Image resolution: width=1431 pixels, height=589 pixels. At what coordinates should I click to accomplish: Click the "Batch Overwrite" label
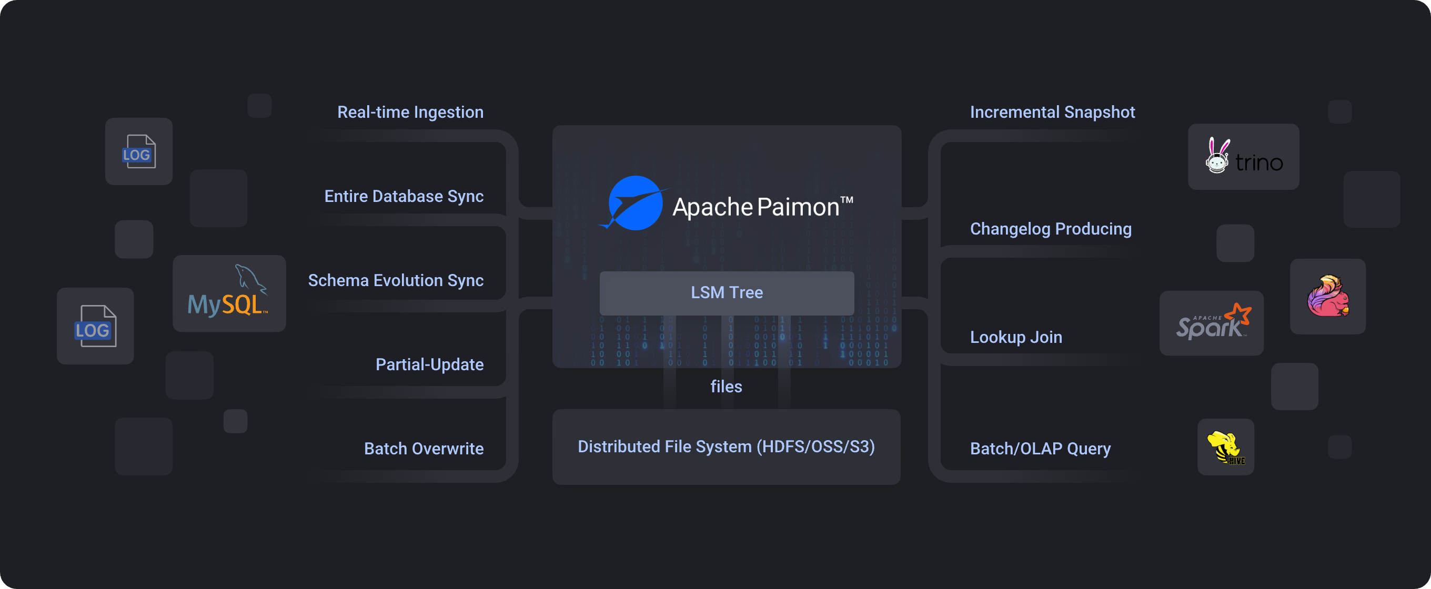click(x=424, y=449)
